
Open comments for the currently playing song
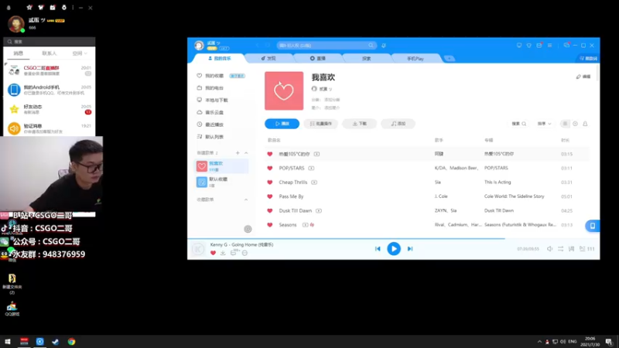point(234,253)
